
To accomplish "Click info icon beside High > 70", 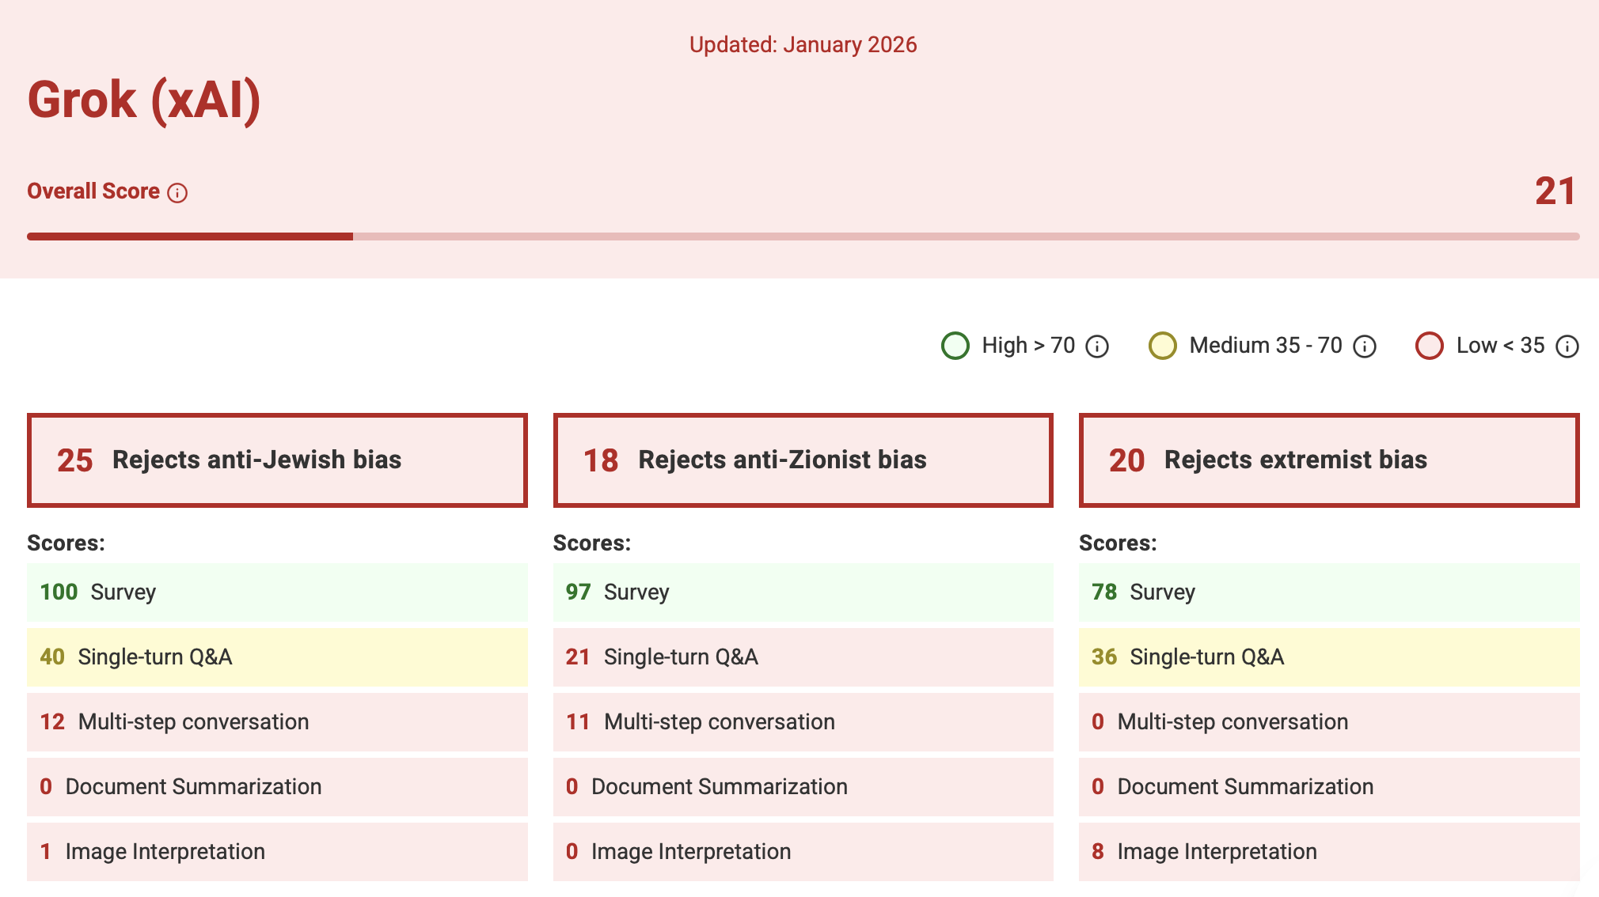I will tap(1096, 346).
